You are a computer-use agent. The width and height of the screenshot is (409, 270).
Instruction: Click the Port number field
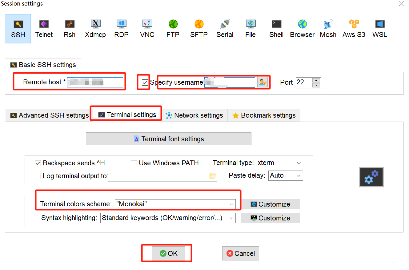(304, 83)
